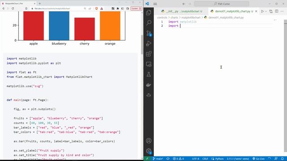Click the "import flet as ft" code line

pyautogui.click(x=22, y=72)
